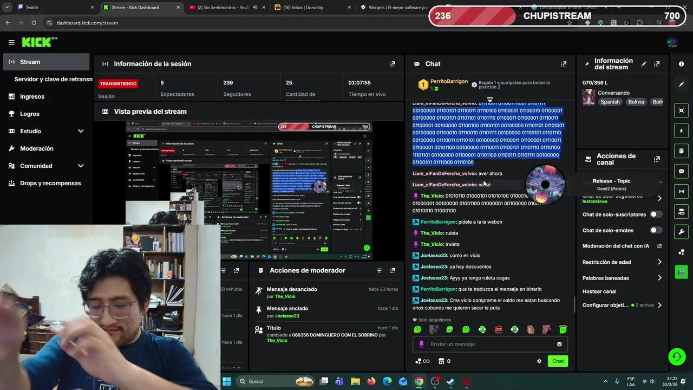Pop out Acciones de canal panel
The width and height of the screenshot is (693, 390).
pos(657,159)
